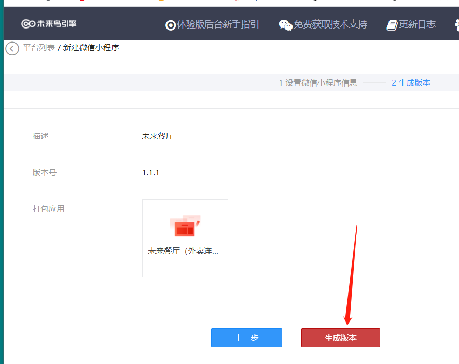Click the notebook icon beside 更新日志

point(392,25)
